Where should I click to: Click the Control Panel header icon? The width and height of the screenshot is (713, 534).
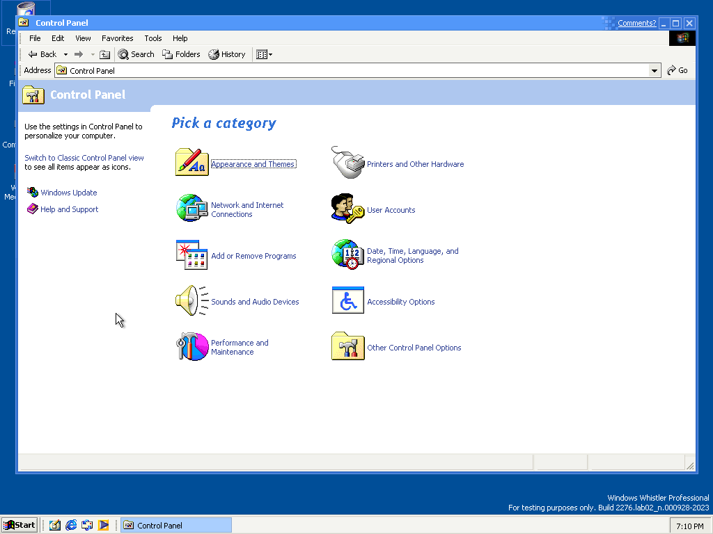(33, 95)
